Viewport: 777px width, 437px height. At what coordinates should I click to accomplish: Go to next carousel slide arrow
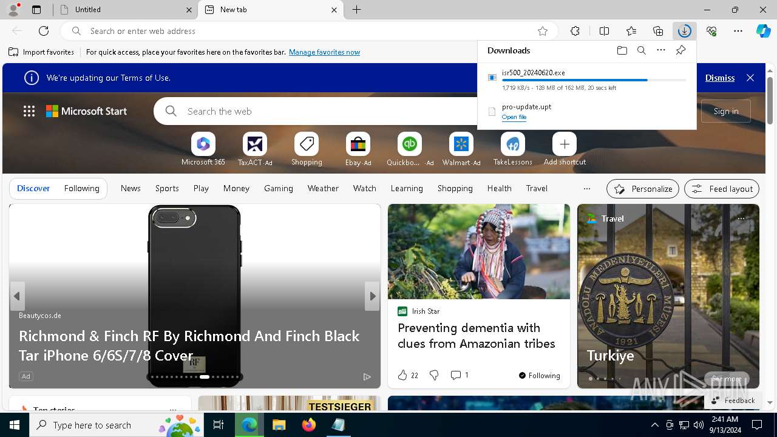point(373,296)
